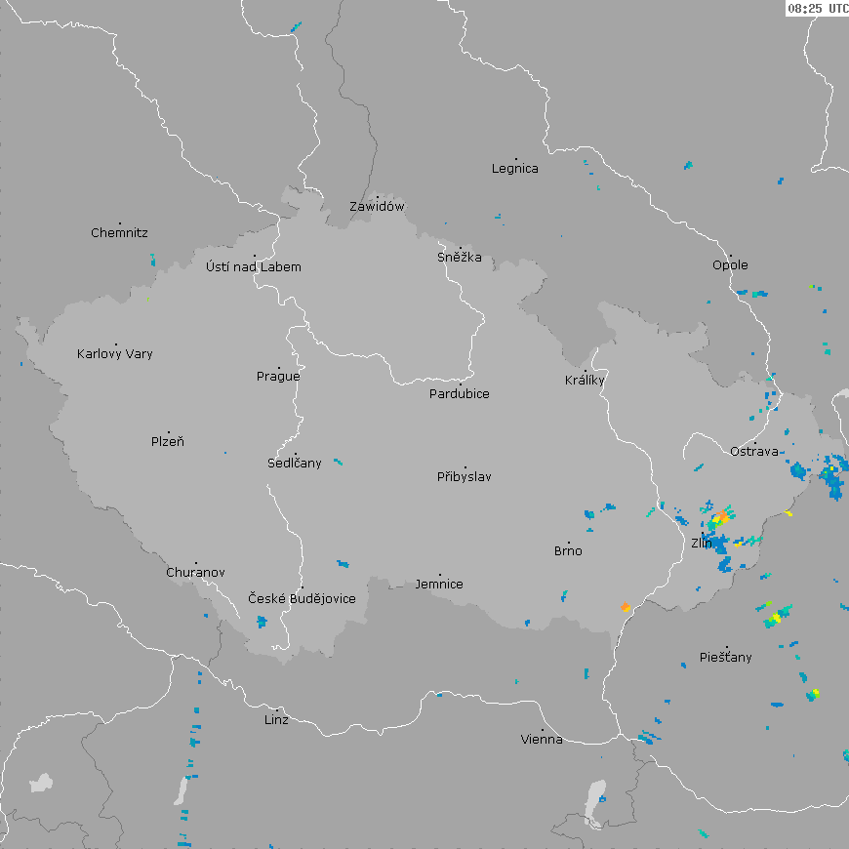This screenshot has width=849, height=849.
Task: Click the Legnica label
Action: 515,169
